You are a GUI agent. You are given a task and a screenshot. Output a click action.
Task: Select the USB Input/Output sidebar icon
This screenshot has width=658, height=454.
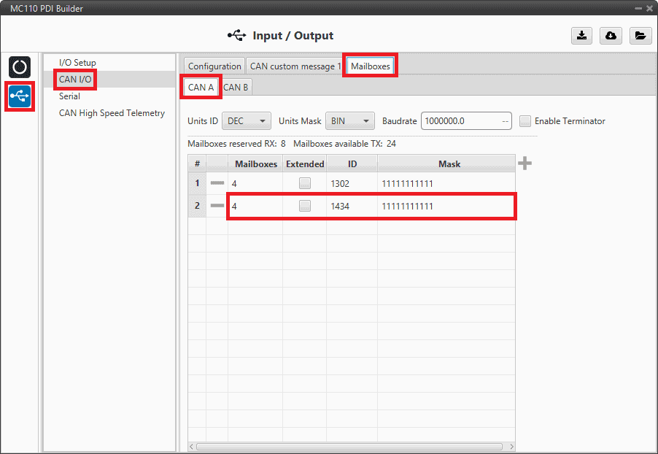pos(20,96)
